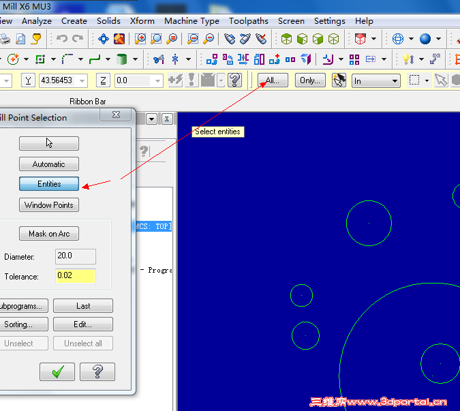Image resolution: width=460 pixels, height=411 pixels.
Task: Expand the red Planes cube dropdown arrow
Action: click(x=373, y=39)
